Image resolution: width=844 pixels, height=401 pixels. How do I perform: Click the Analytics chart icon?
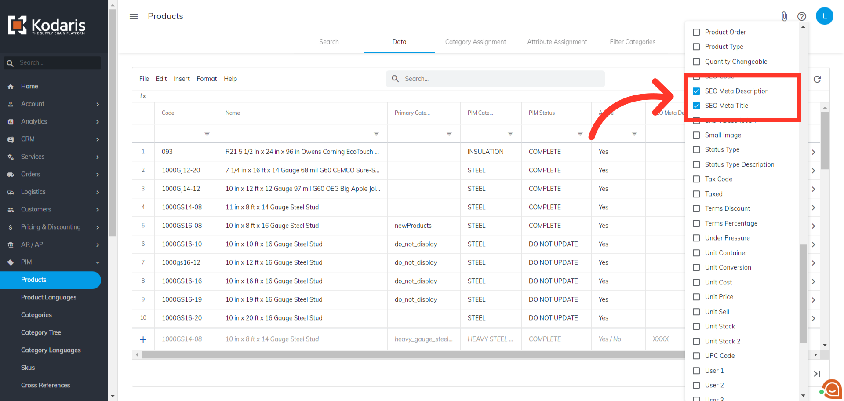11,122
